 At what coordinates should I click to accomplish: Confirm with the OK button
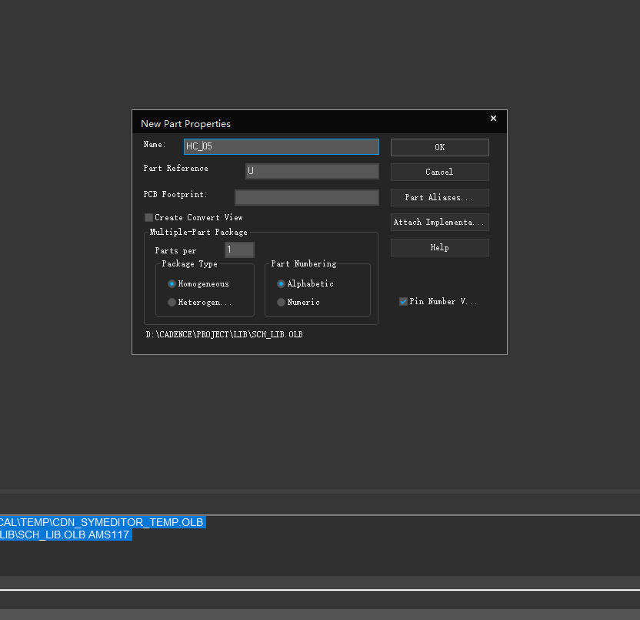pyautogui.click(x=439, y=147)
